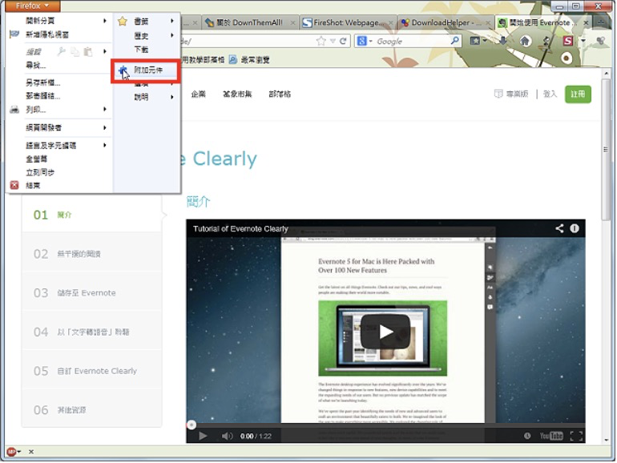Expand the 書籤 submenu arrow
617x463 pixels.
pyautogui.click(x=172, y=21)
